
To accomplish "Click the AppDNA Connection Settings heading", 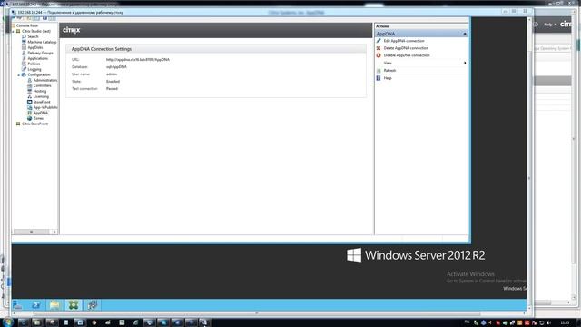I will coord(101,49).
